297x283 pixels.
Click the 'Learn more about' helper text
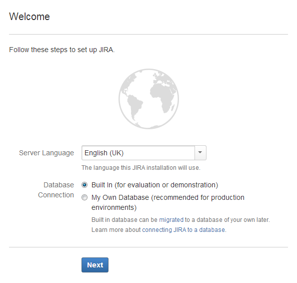(x=116, y=230)
